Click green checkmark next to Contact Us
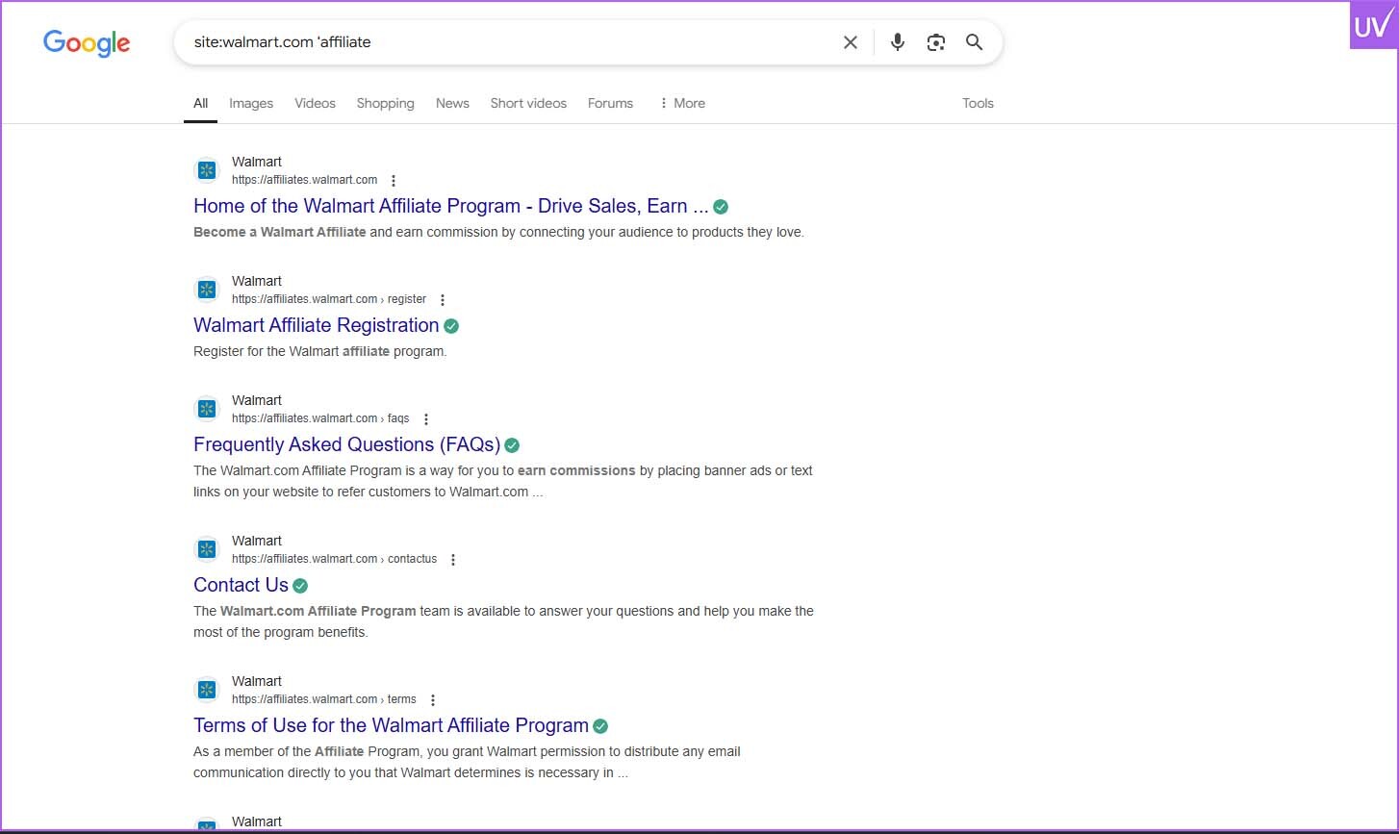Screen dimensions: 1399x834 [300, 586]
